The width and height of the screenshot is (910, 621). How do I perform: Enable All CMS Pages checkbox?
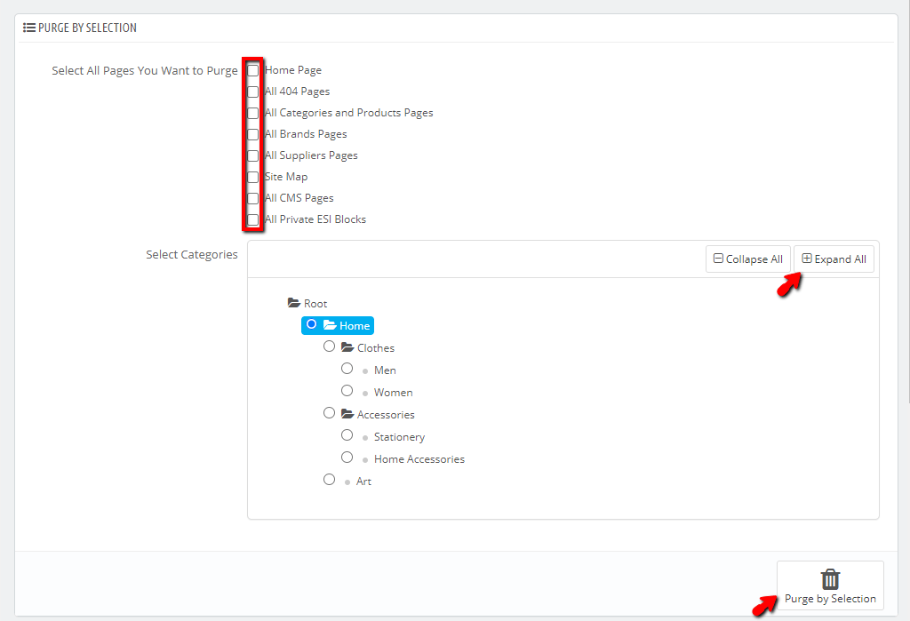click(253, 198)
